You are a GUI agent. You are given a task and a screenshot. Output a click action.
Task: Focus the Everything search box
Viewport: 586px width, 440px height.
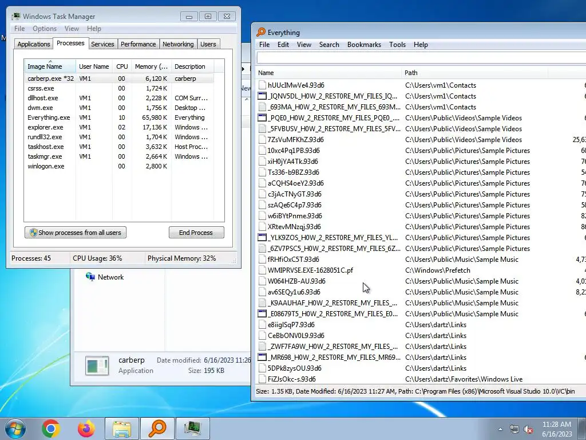[421, 58]
